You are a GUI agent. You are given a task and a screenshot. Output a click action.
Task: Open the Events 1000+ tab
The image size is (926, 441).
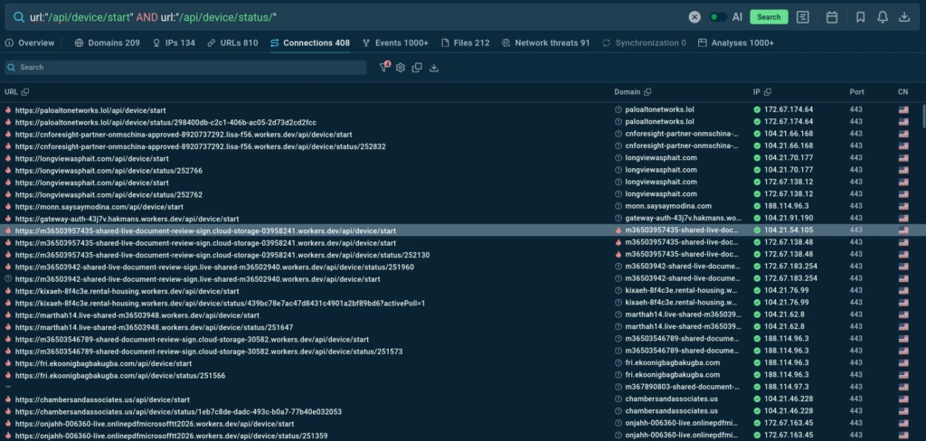[x=395, y=43]
